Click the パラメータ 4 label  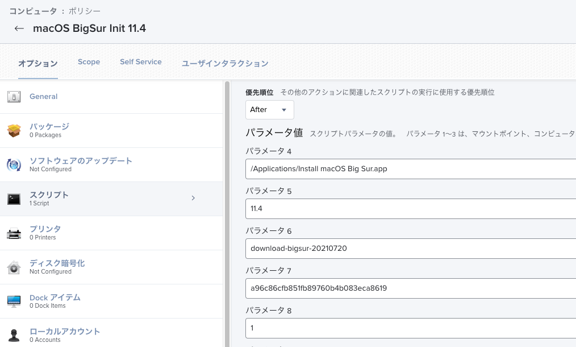269,151
